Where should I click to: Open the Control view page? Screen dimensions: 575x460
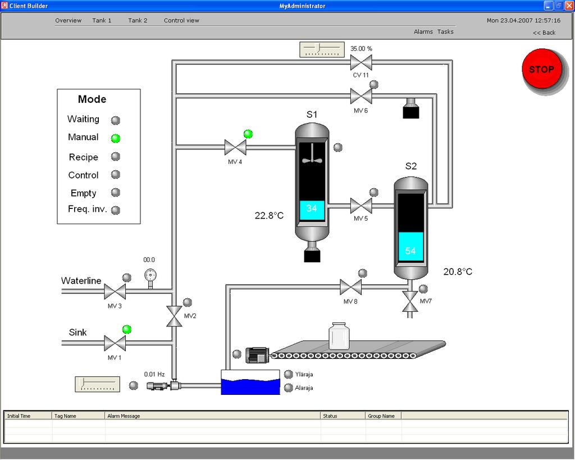pos(181,21)
